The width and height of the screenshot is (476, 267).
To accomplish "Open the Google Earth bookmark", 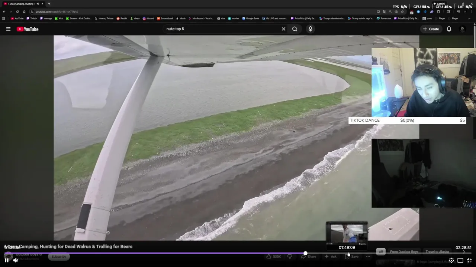I will (x=251, y=18).
